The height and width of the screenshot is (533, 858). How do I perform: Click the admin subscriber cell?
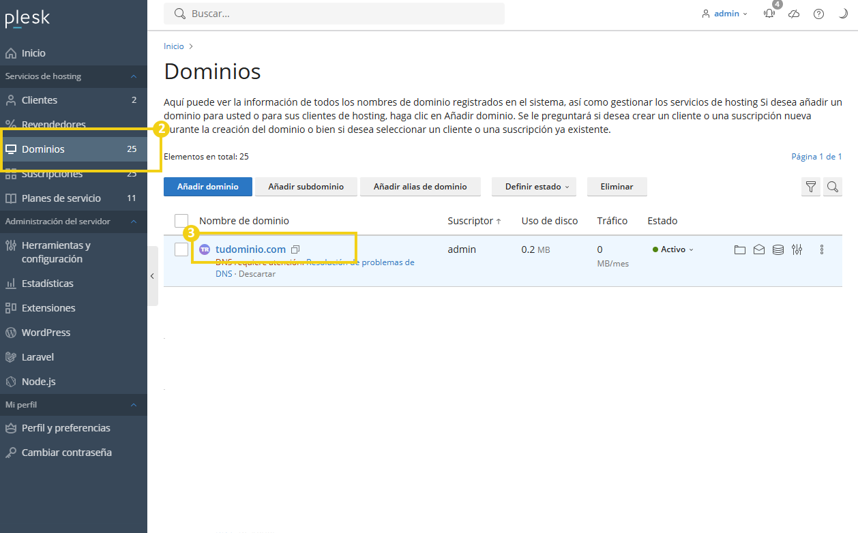(x=462, y=249)
